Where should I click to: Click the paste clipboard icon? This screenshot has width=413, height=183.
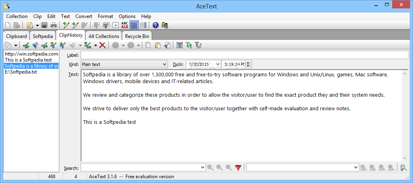tap(158, 45)
